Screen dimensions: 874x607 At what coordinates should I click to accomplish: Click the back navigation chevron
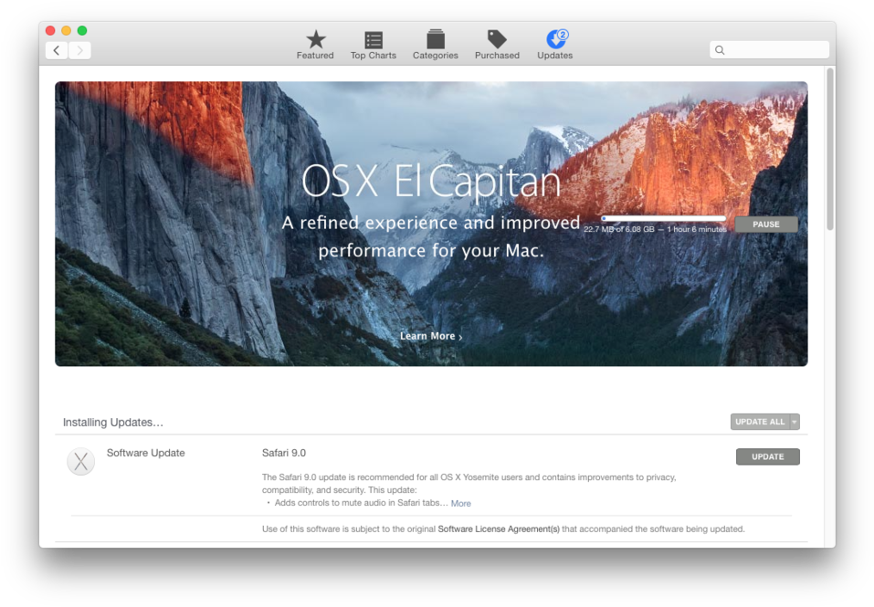click(x=56, y=49)
